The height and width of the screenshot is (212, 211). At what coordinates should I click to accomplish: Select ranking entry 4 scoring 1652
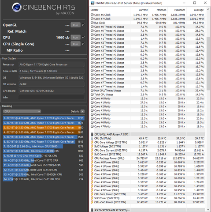(44, 132)
